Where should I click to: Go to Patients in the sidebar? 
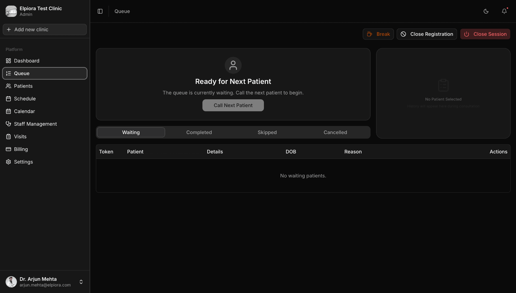pyautogui.click(x=45, y=86)
